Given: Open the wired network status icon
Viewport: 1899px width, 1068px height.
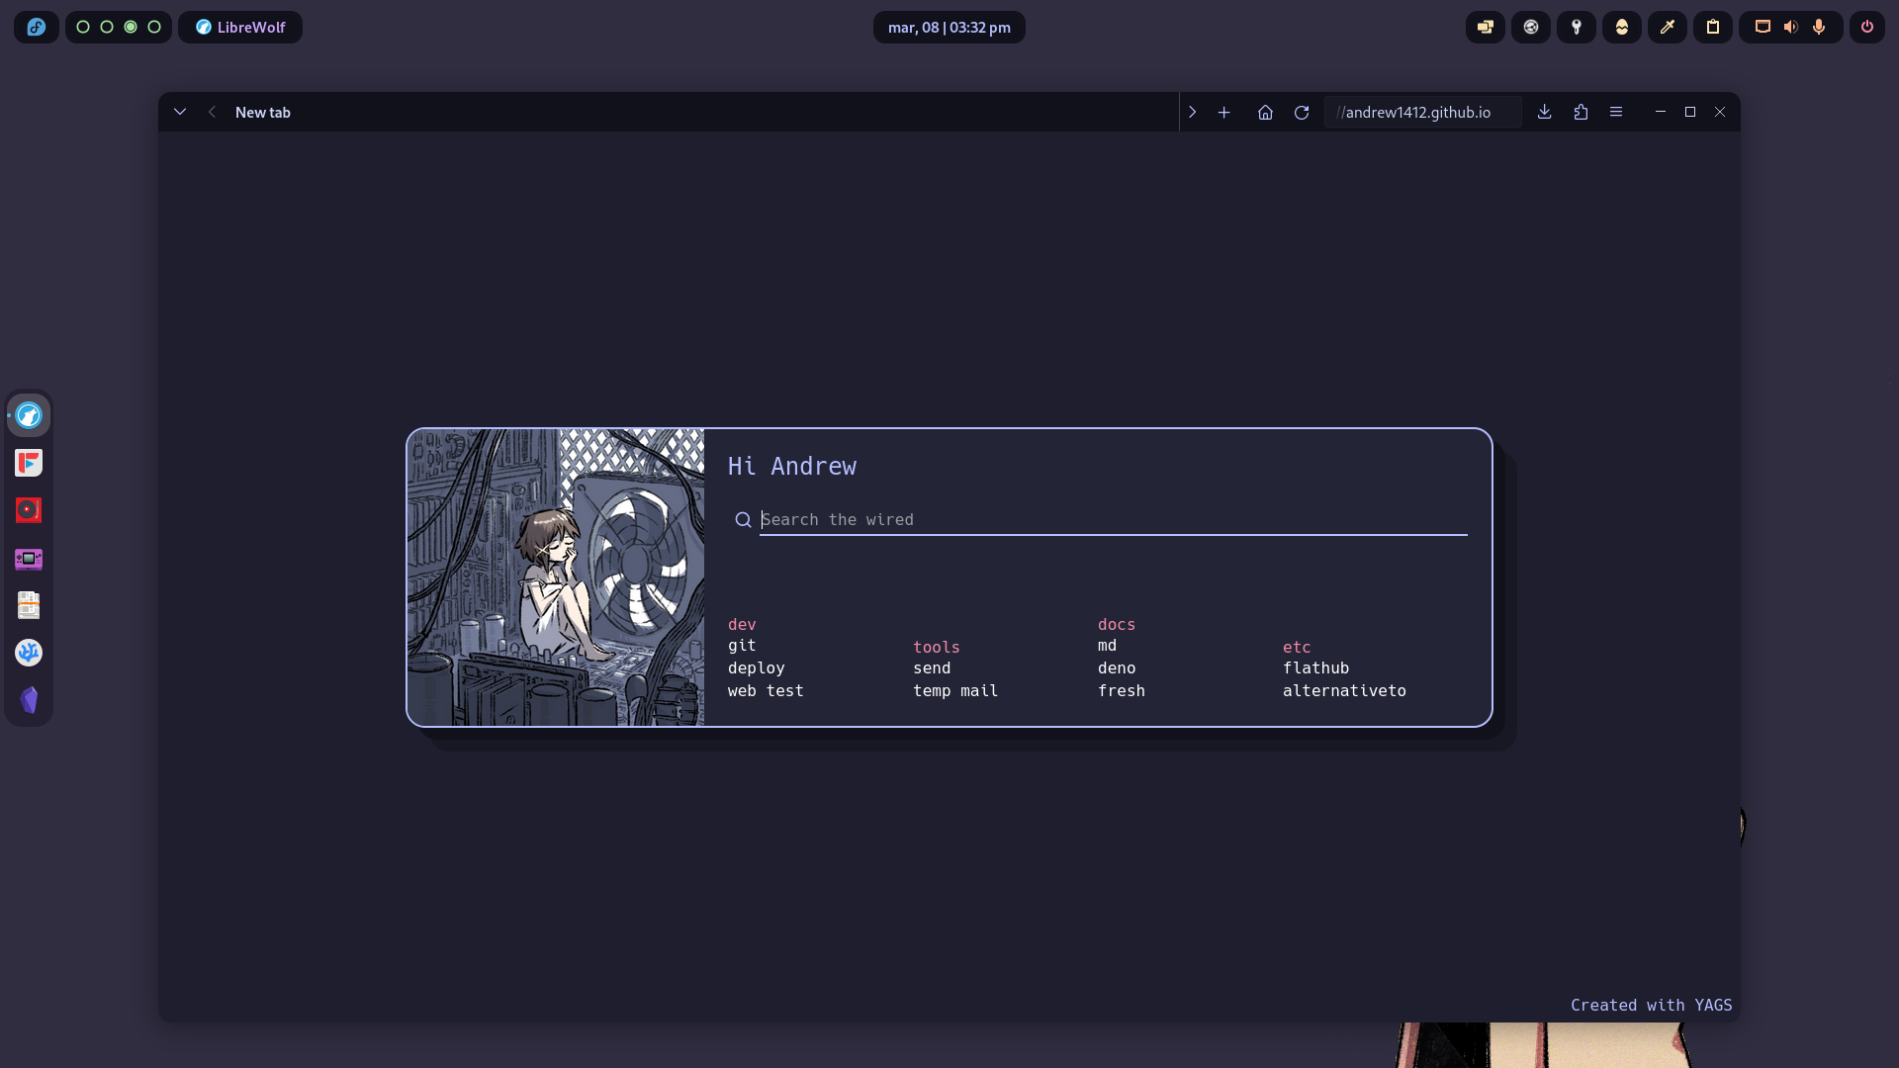Looking at the screenshot, I should click(x=1763, y=27).
